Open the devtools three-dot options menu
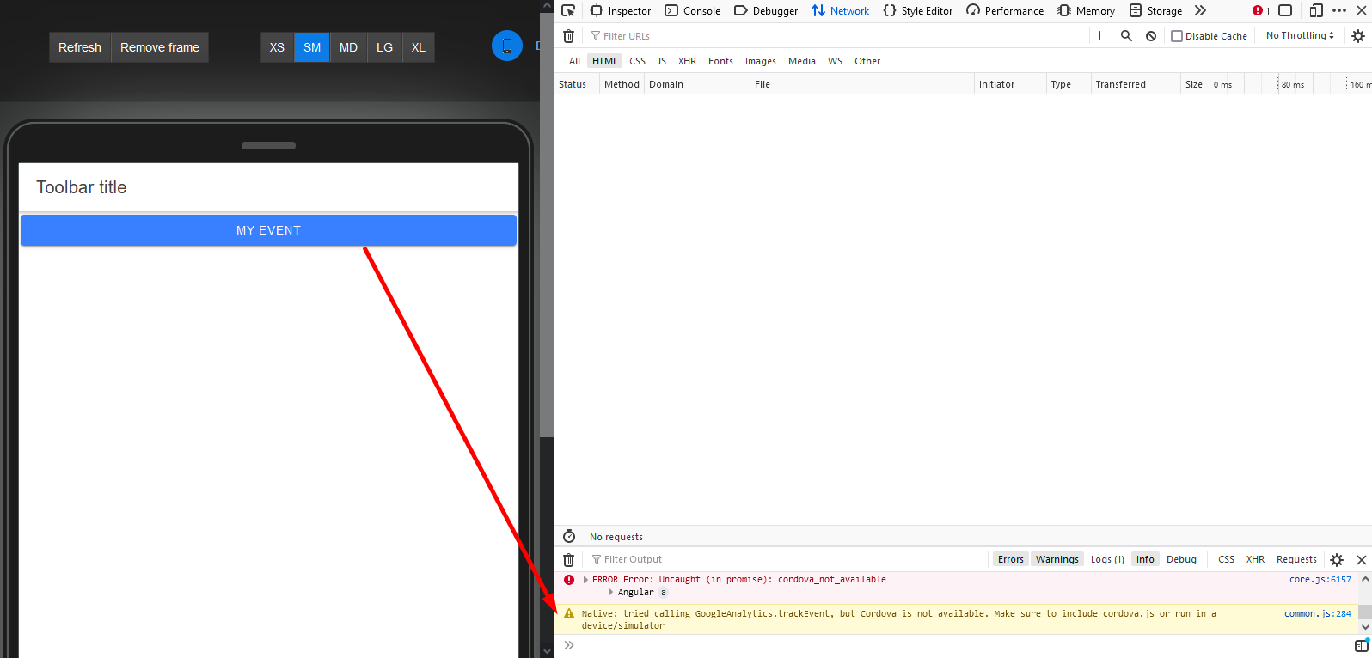 coord(1339,10)
